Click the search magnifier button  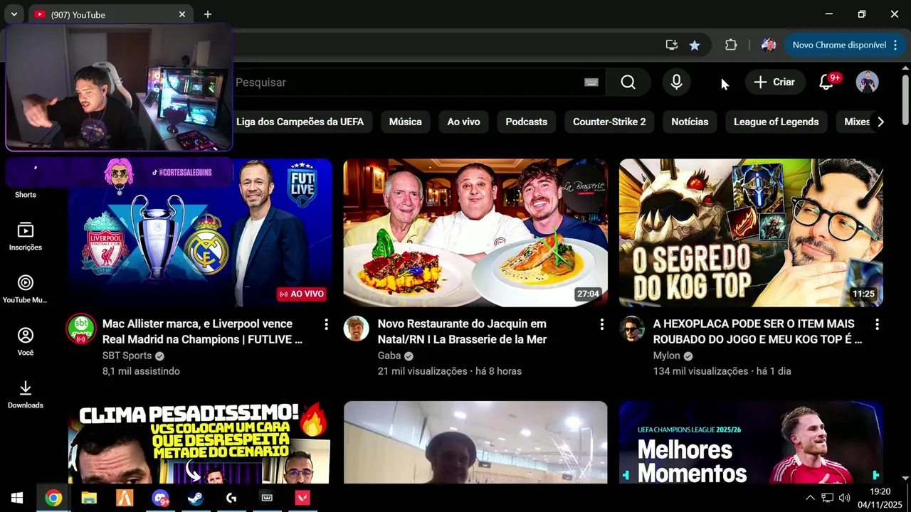(628, 82)
